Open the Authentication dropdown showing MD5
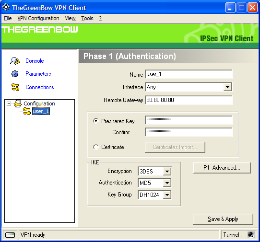The height and width of the screenshot is (242, 260). (167, 183)
